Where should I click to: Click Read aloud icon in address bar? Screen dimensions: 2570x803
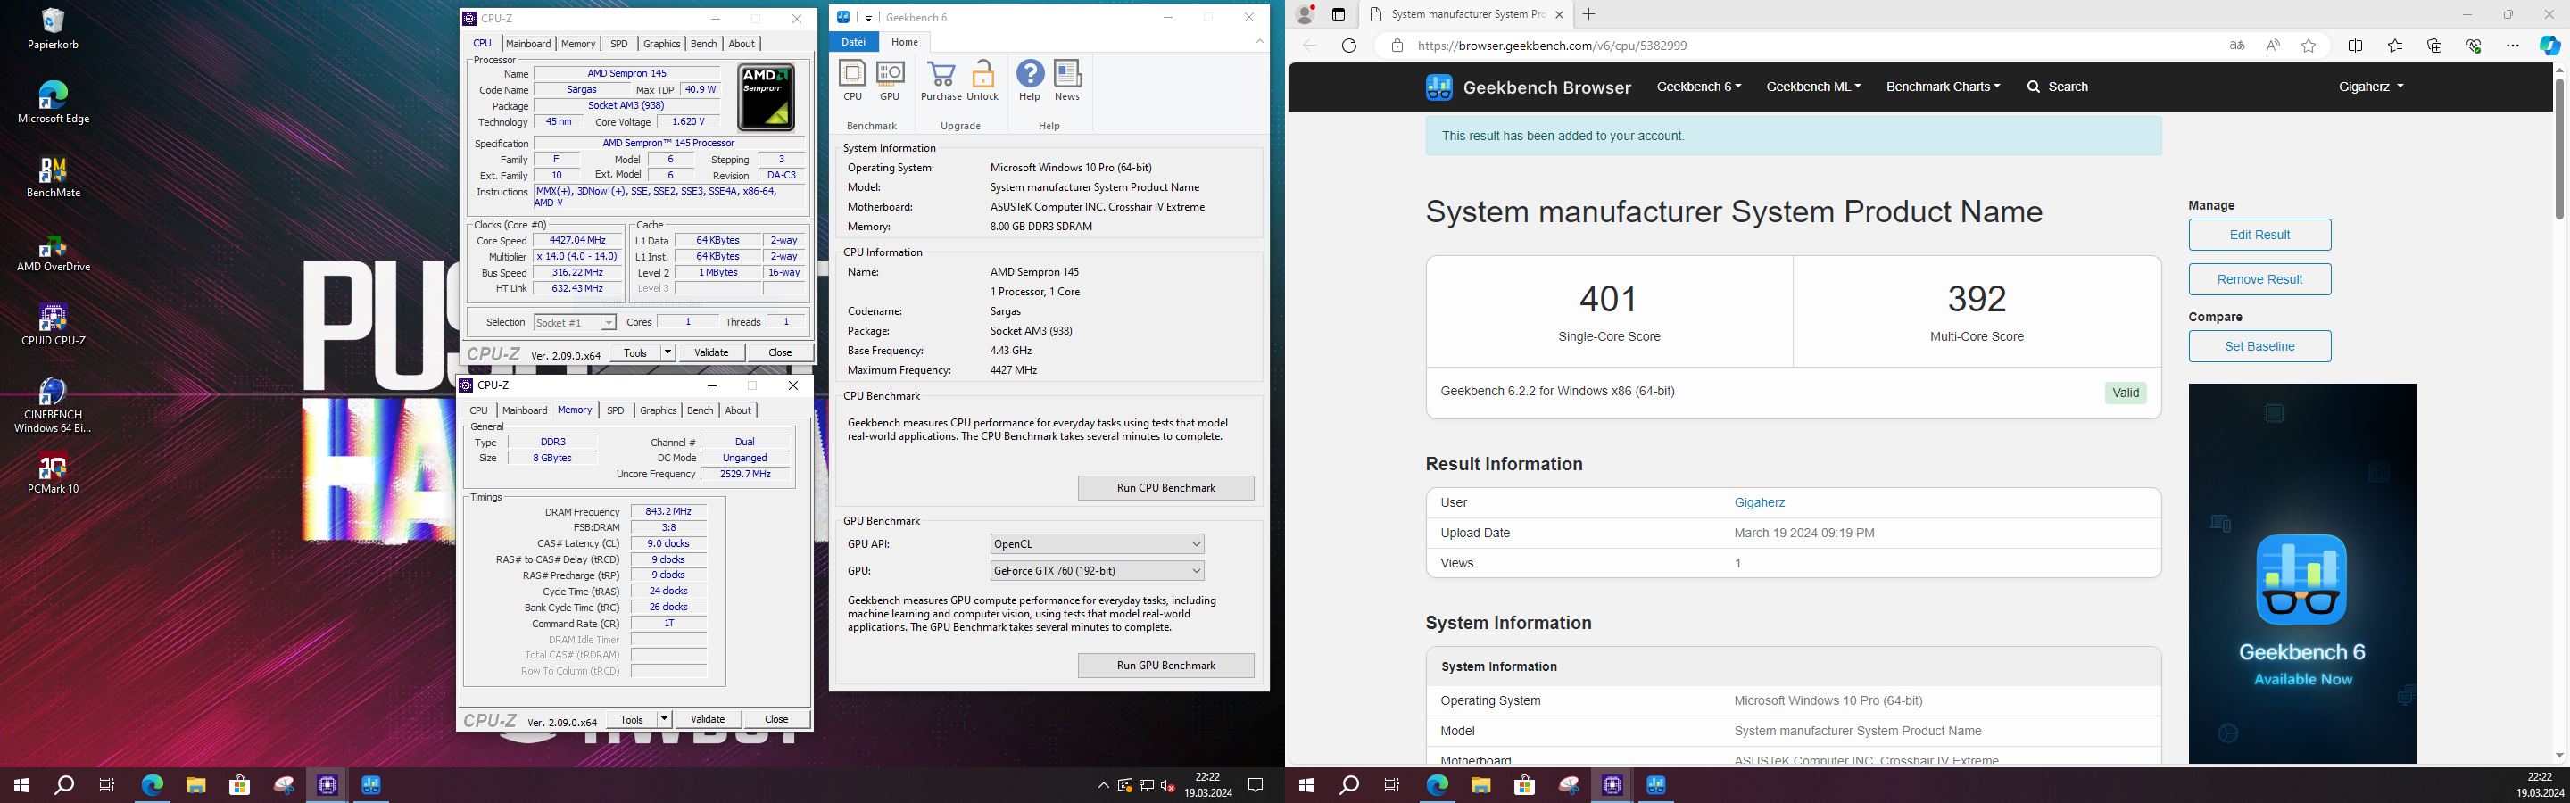point(2273,46)
